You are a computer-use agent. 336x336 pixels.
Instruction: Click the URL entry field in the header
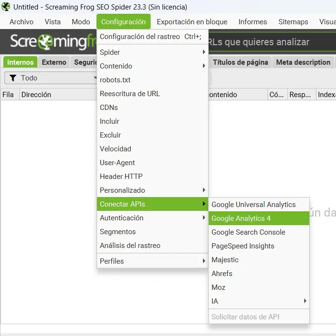272,42
